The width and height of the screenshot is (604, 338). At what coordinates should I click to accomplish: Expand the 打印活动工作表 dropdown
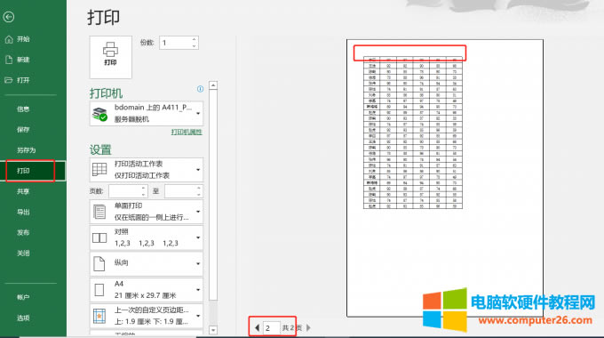147,169
